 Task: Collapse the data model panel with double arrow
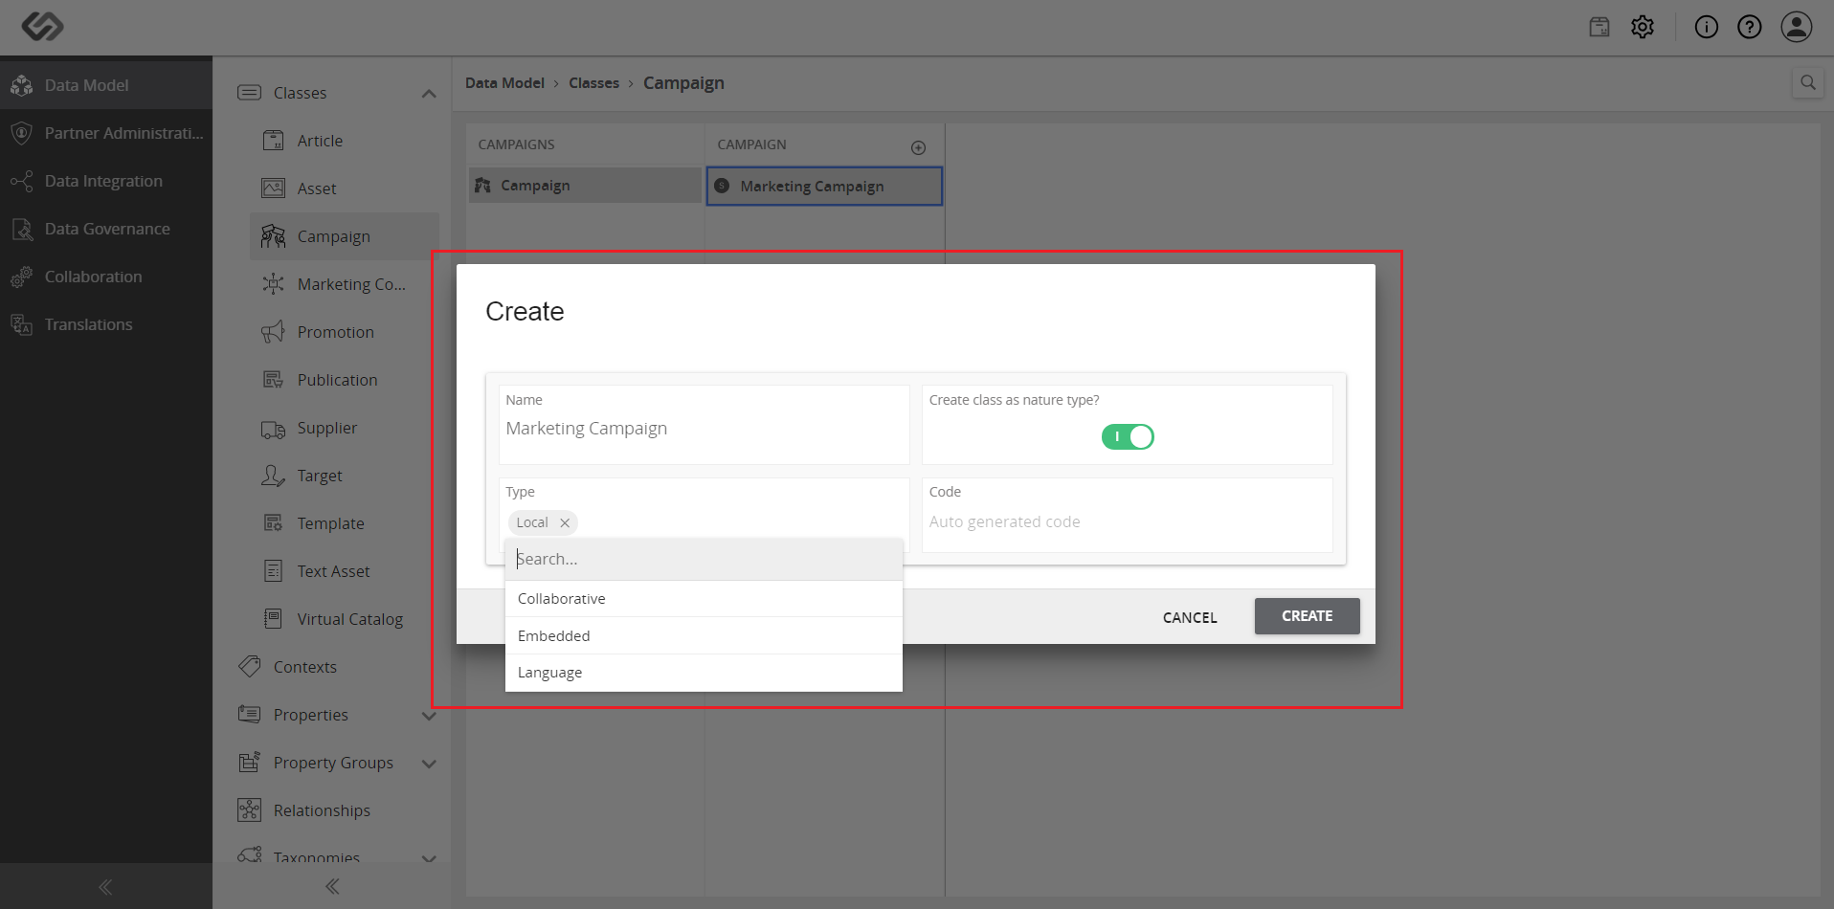332,886
